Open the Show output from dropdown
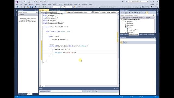Viewport: 174px width, 98px height. pos(66,91)
